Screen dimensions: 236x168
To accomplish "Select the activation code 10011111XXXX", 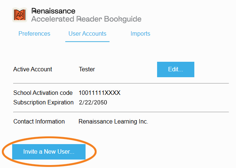I will coord(100,93).
